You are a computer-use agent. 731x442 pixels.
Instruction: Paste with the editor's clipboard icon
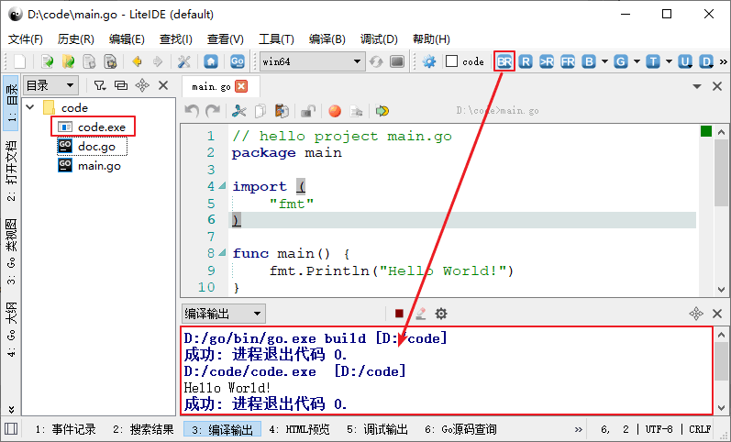[x=282, y=111]
